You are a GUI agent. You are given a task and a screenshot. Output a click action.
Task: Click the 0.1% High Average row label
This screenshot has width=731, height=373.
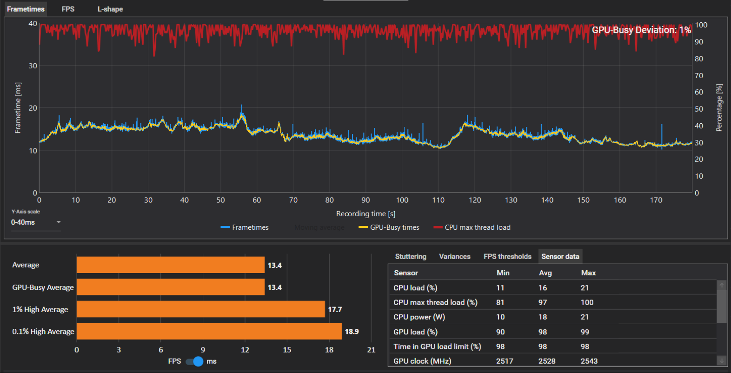click(x=43, y=332)
